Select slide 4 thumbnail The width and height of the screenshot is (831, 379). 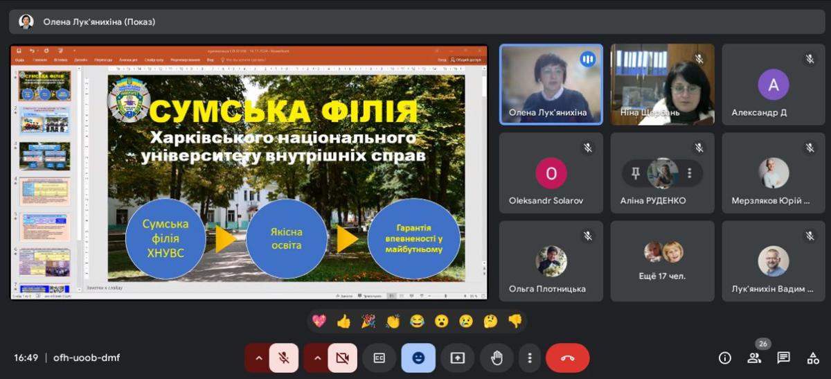(44, 192)
